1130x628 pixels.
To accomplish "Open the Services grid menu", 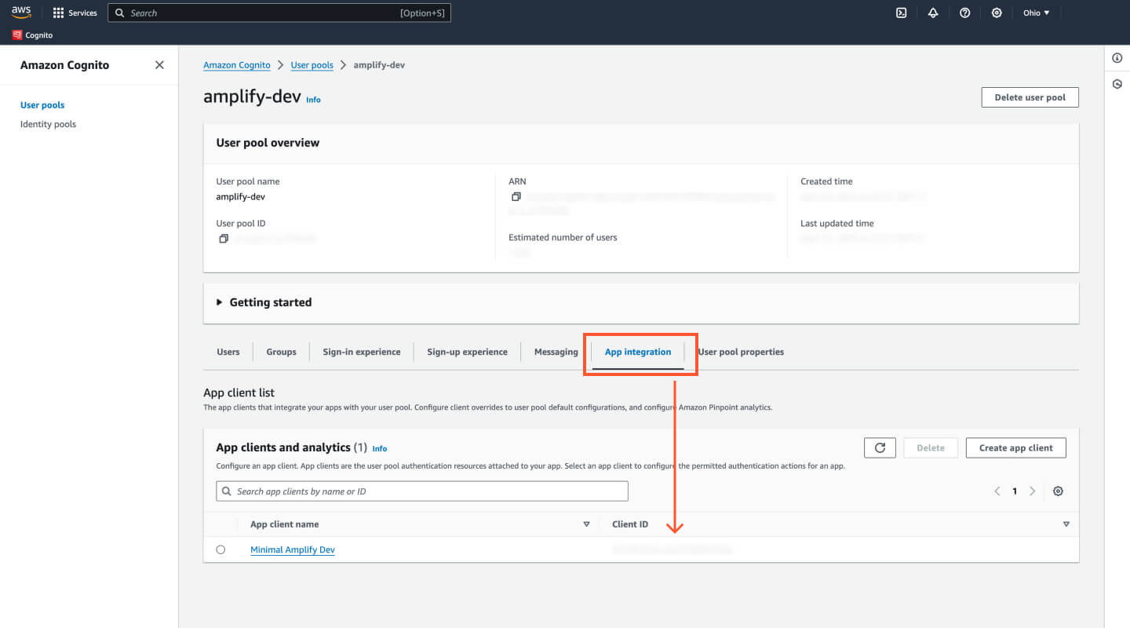I will (75, 13).
